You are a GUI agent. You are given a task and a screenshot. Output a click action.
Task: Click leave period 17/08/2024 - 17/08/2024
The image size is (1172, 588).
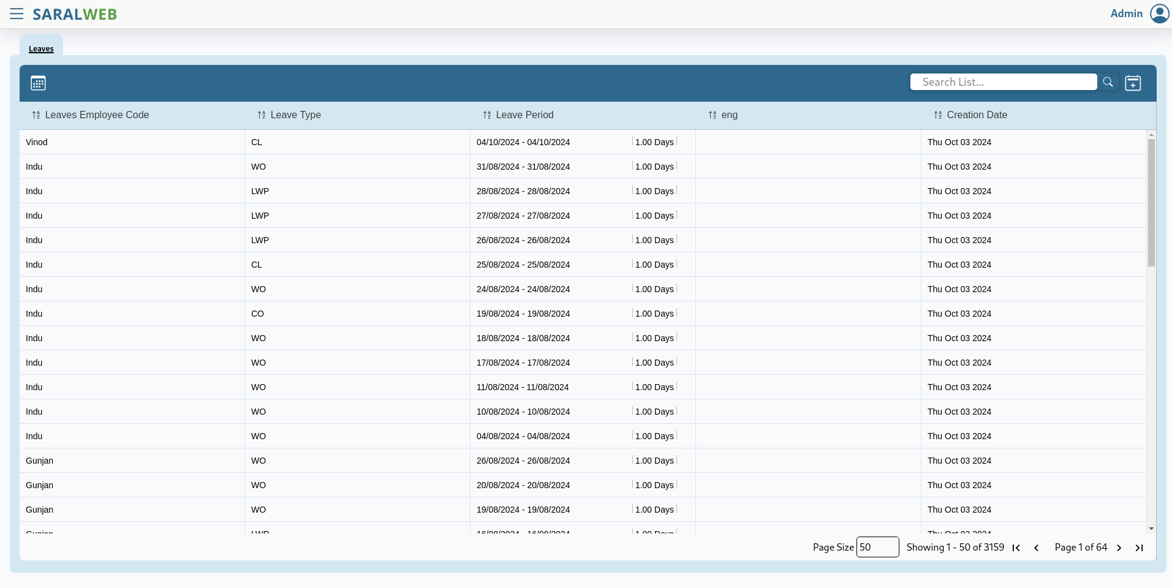click(523, 363)
